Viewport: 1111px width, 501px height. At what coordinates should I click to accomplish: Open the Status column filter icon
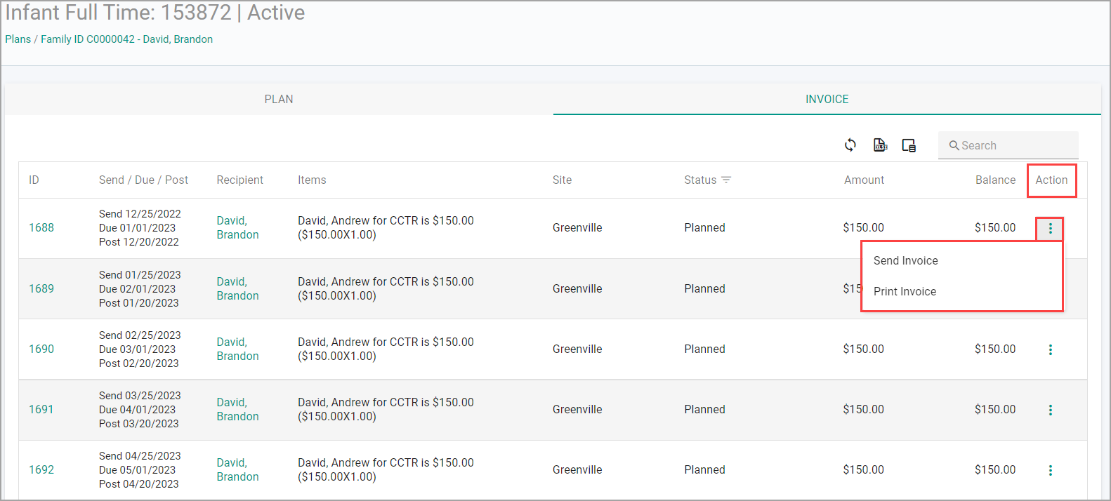pos(726,180)
